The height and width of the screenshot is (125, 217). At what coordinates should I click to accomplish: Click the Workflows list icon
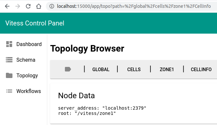(9, 91)
